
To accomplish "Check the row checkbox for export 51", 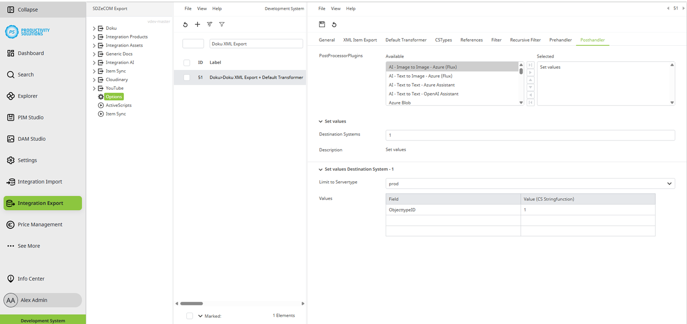I will click(x=186, y=77).
